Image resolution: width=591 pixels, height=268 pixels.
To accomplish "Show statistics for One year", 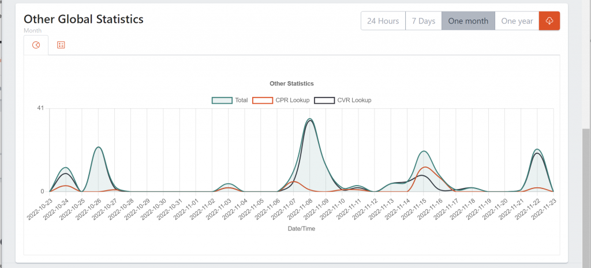I will (517, 21).
